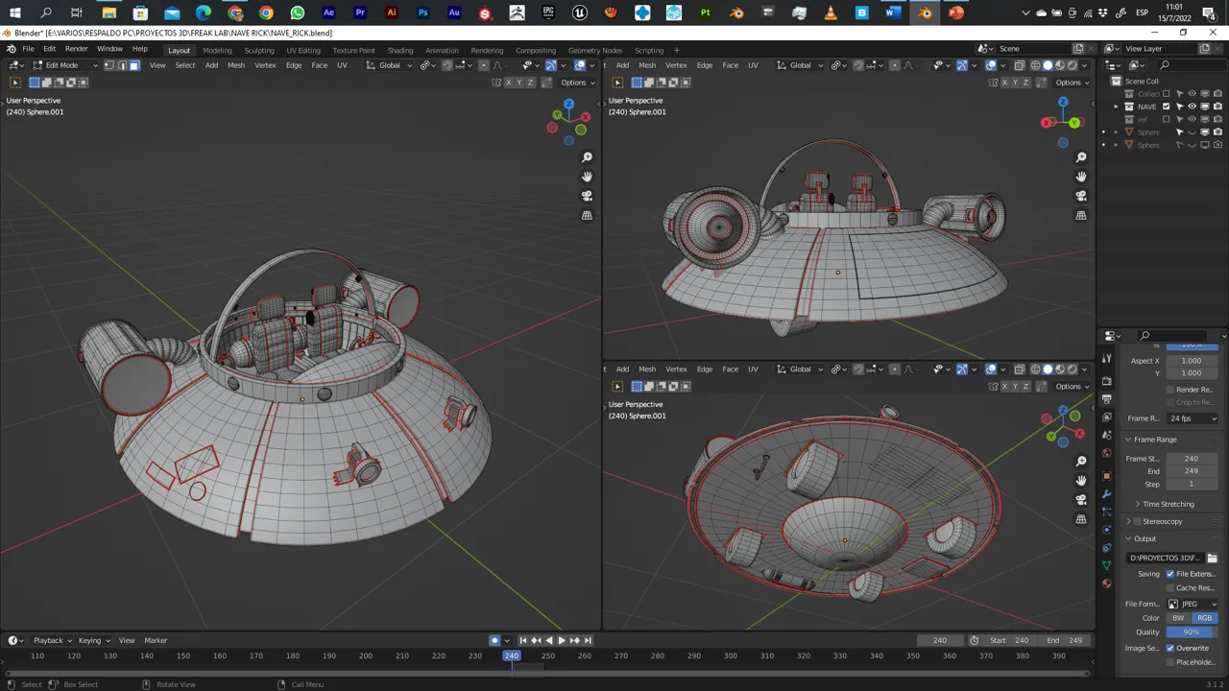Open the Object Data mesh properties tab
The width and height of the screenshot is (1229, 691).
click(1107, 565)
